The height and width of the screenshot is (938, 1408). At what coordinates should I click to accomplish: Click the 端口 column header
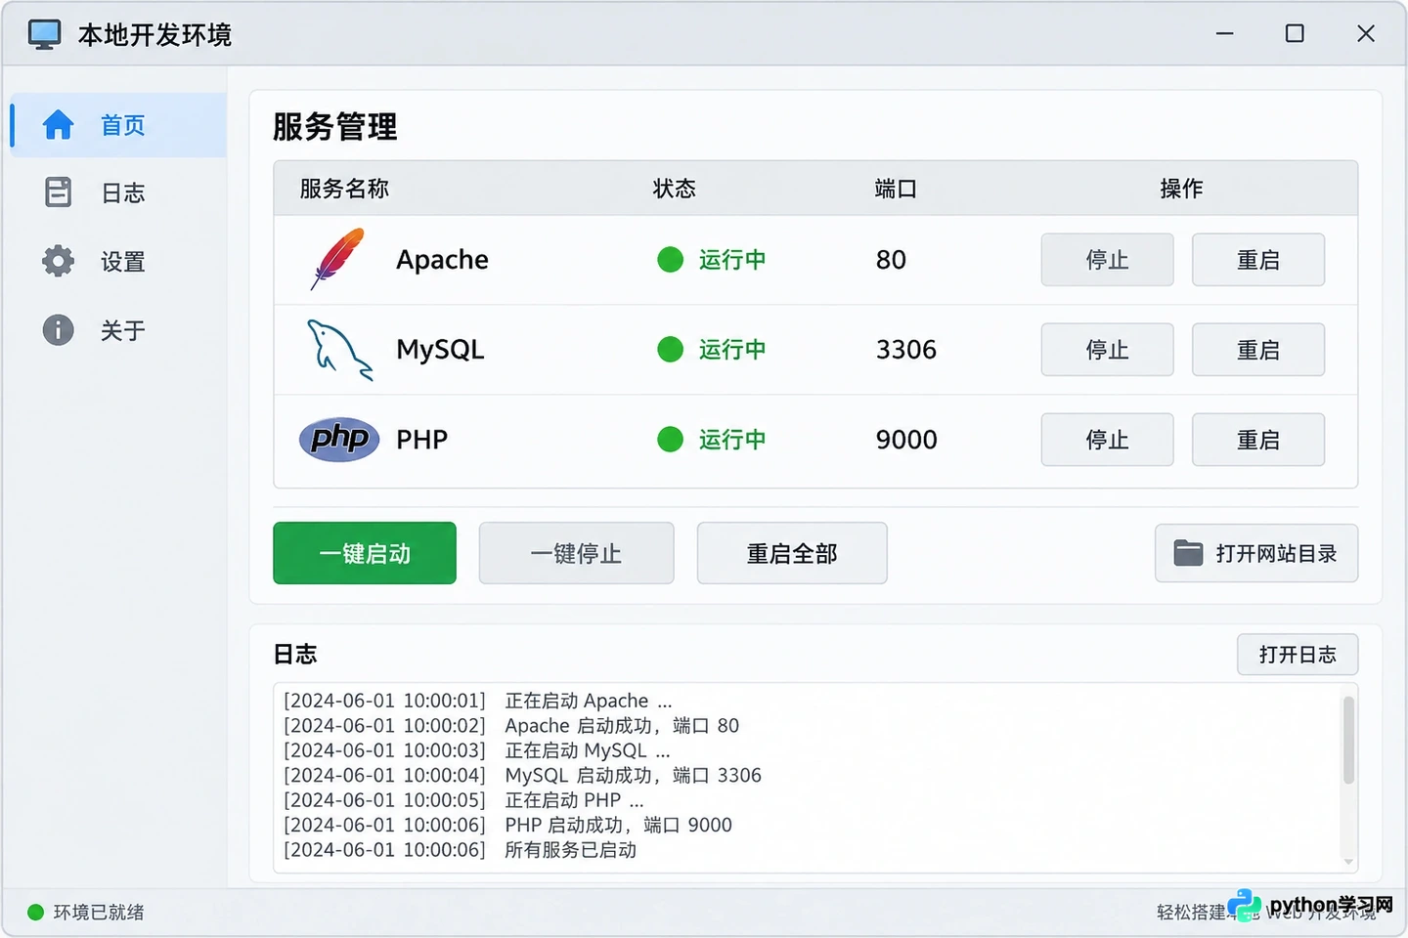pos(896,189)
